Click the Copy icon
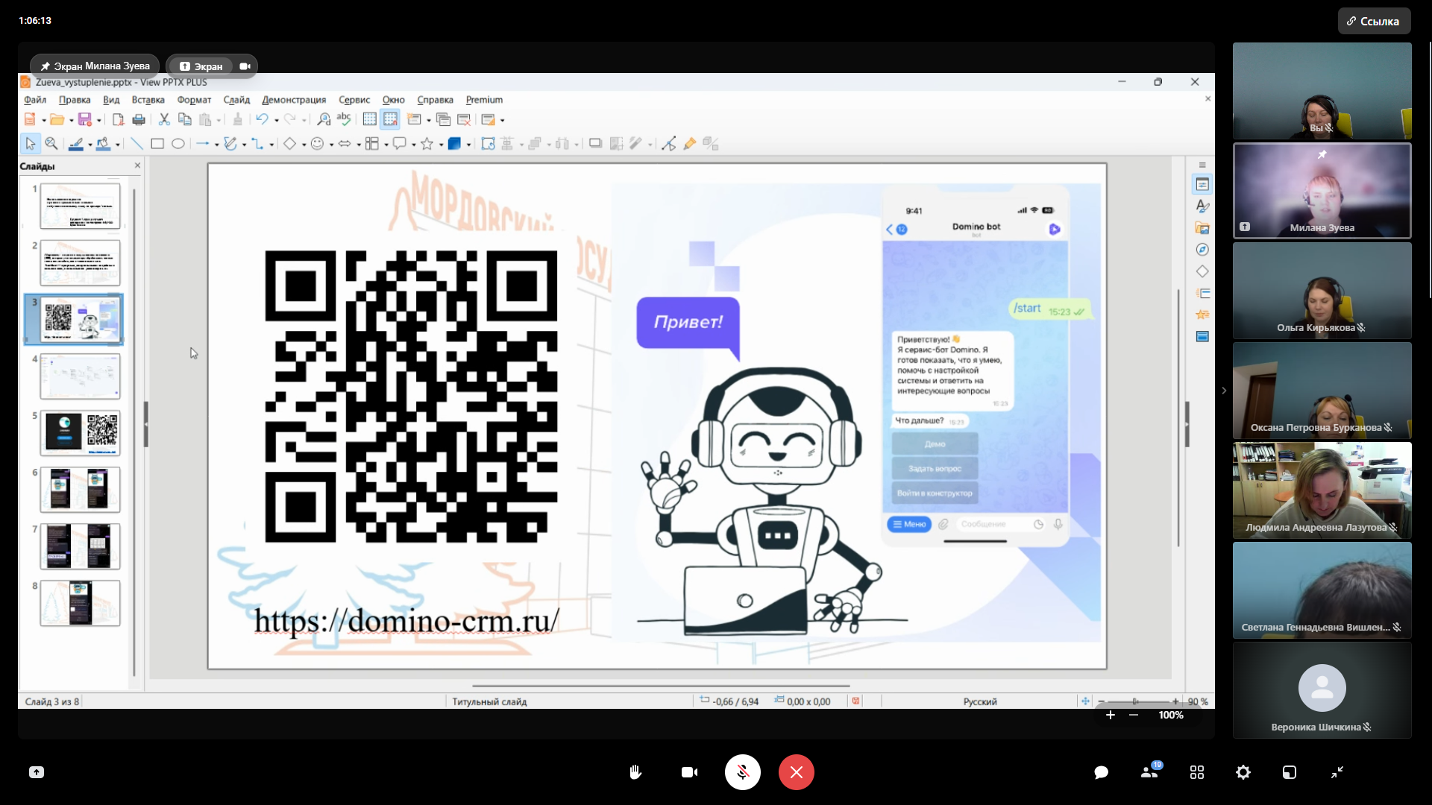The height and width of the screenshot is (805, 1432). (x=184, y=119)
